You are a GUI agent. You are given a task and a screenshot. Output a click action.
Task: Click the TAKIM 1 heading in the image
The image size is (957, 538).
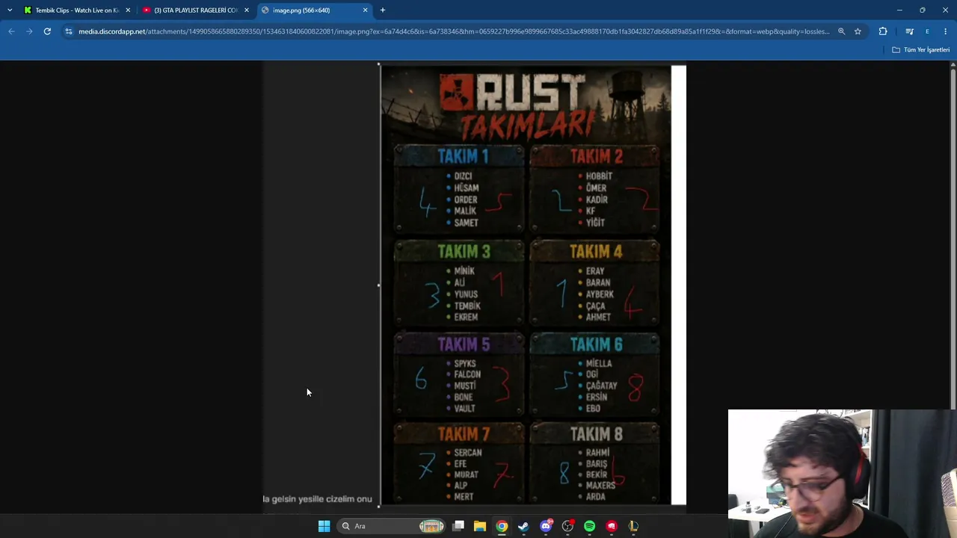(x=463, y=156)
